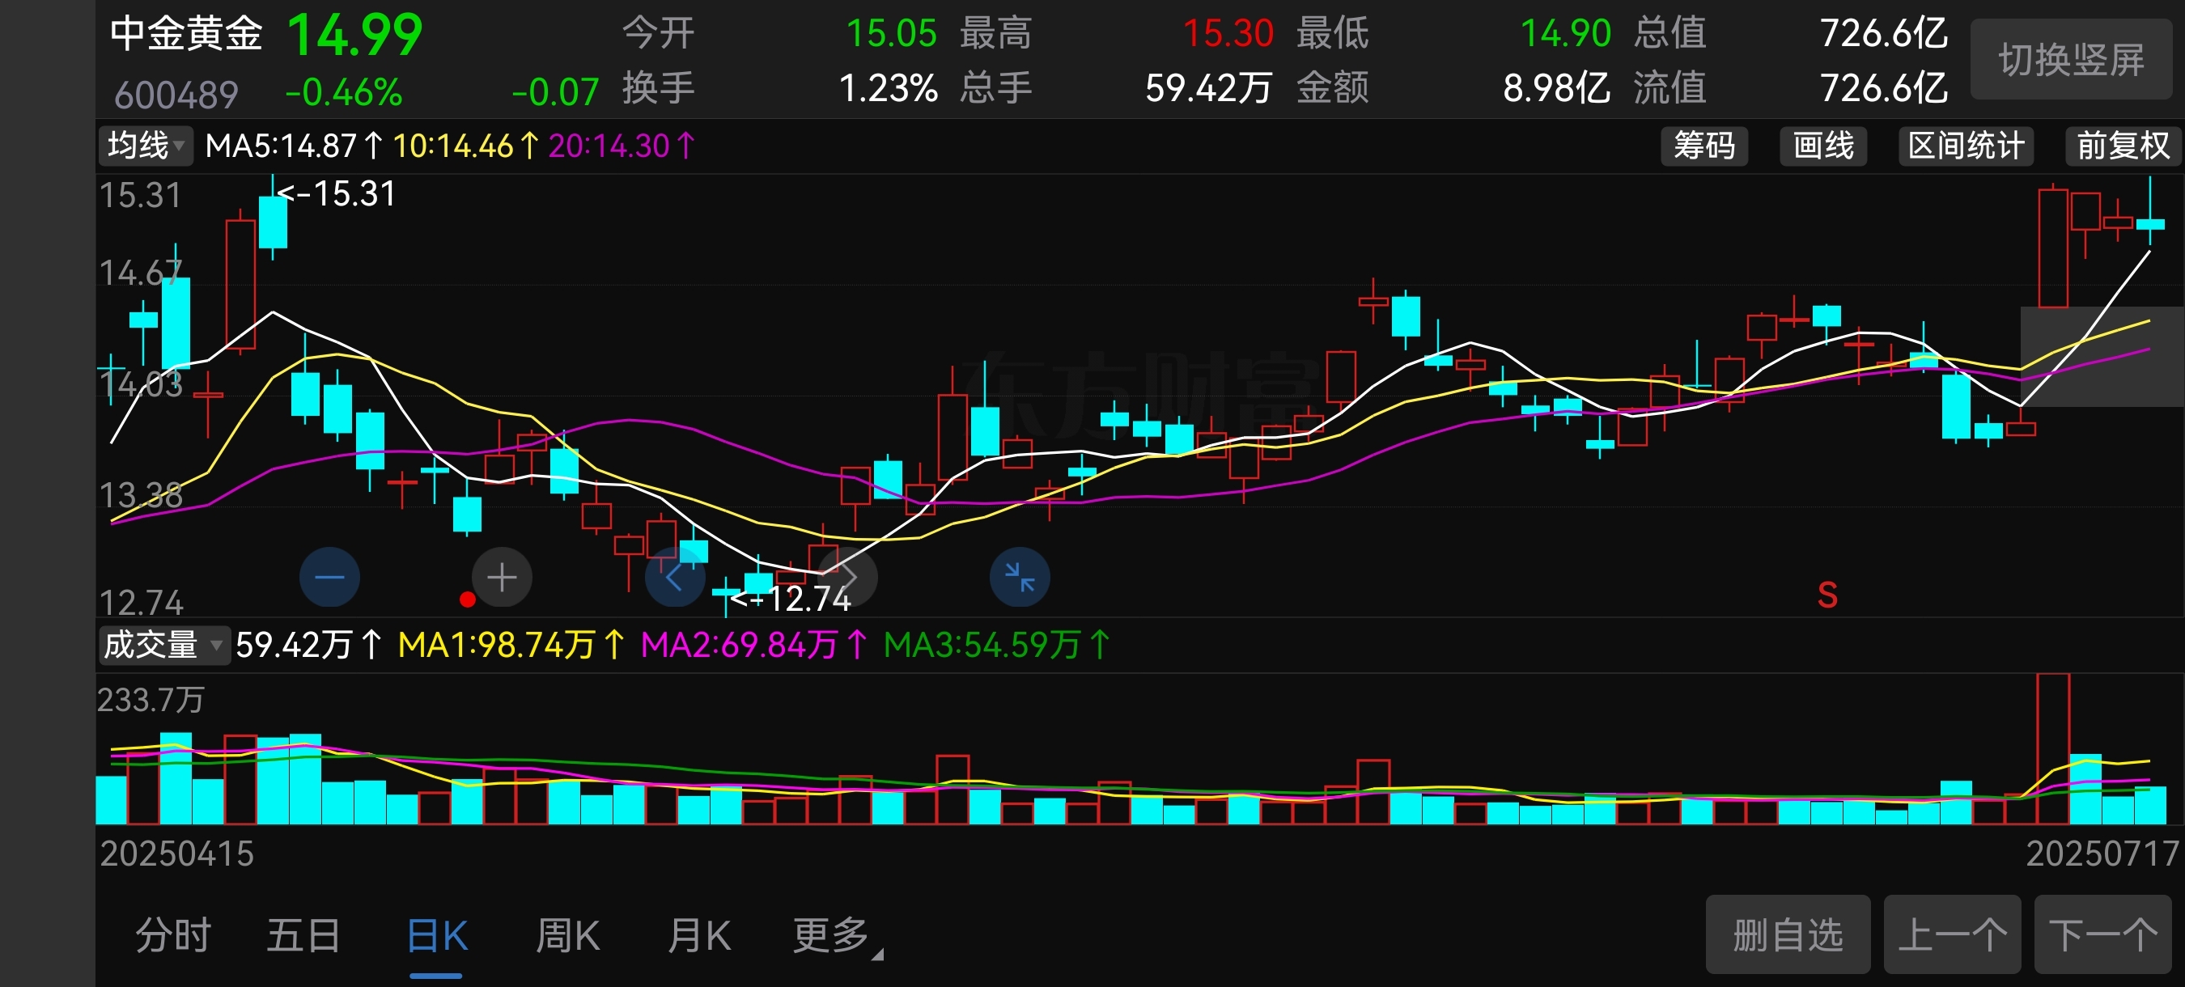
Task: Switch to the 分时 tab
Action: pos(173,935)
